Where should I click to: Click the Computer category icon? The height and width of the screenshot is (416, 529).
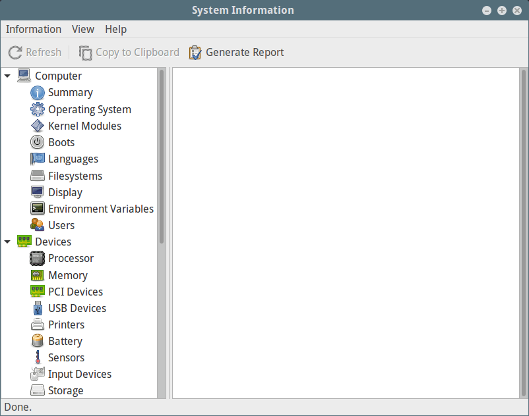tap(24, 76)
